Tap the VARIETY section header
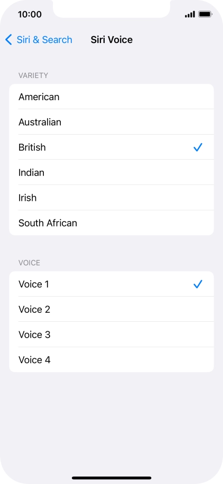This screenshot has width=223, height=484. pos(33,75)
